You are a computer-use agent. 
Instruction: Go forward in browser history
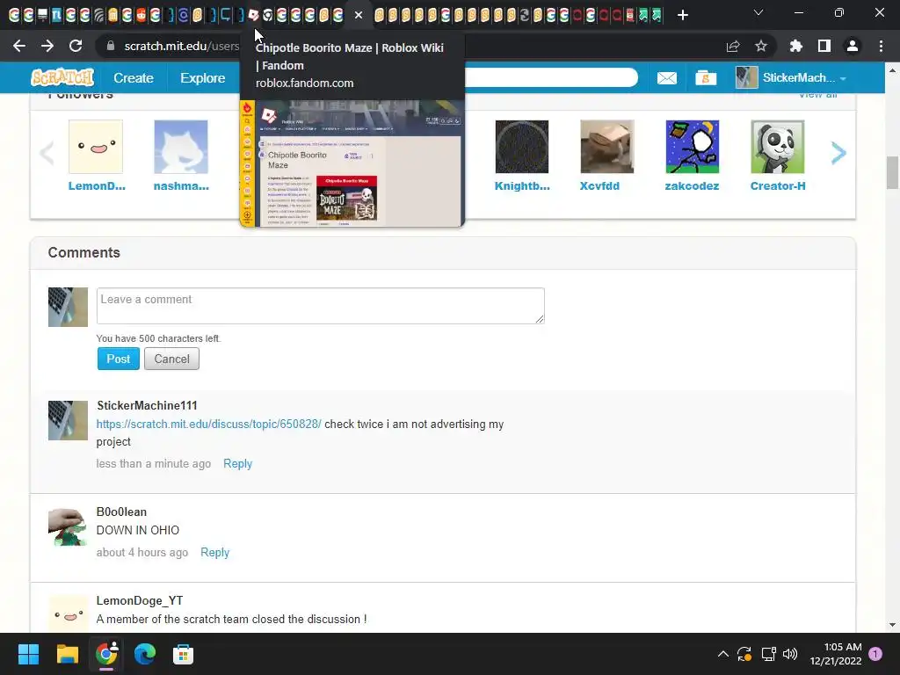tap(47, 46)
